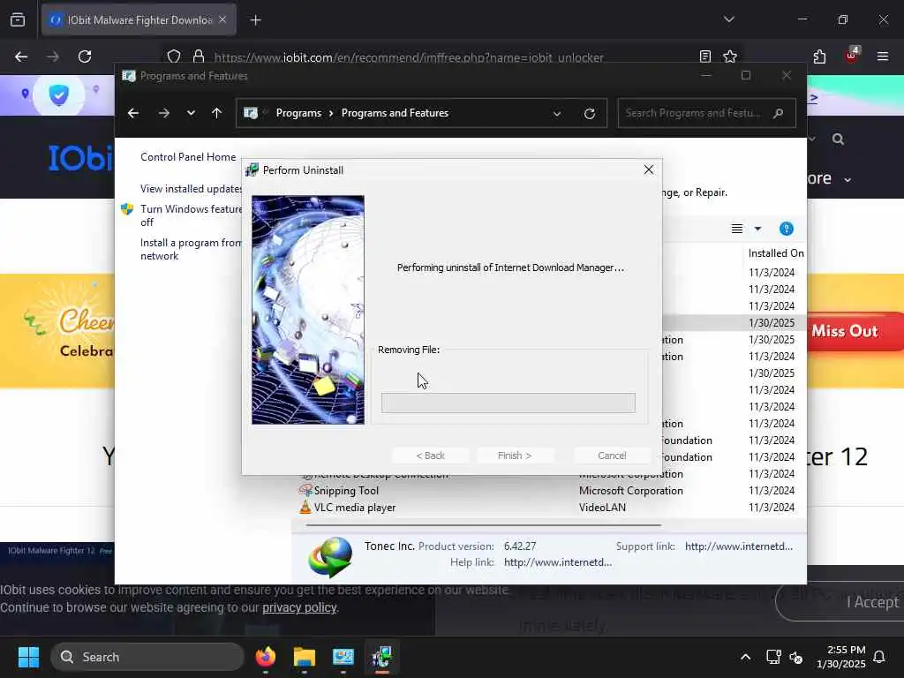Image resolution: width=904 pixels, height=678 pixels.
Task: Open Control Panel taskbar icon
Action: point(343,657)
